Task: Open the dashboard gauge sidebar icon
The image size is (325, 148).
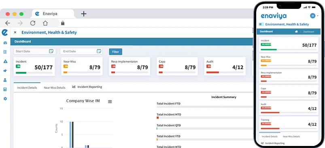Action: pyautogui.click(x=5, y=43)
